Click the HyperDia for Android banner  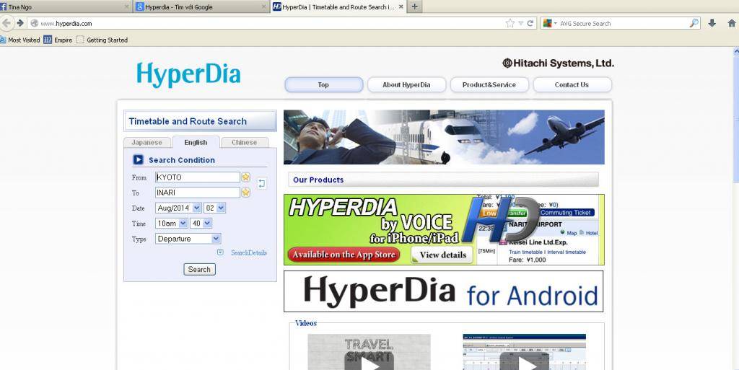point(444,291)
